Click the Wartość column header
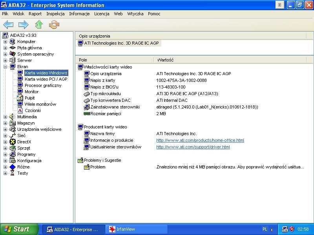 coord(230,60)
